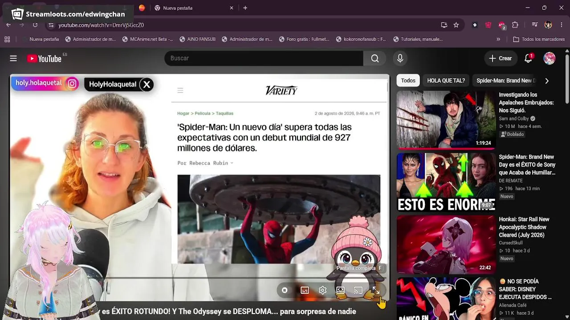The height and width of the screenshot is (320, 570).
Task: Open the Tutoriales, manuale... bookmark
Action: (418, 39)
